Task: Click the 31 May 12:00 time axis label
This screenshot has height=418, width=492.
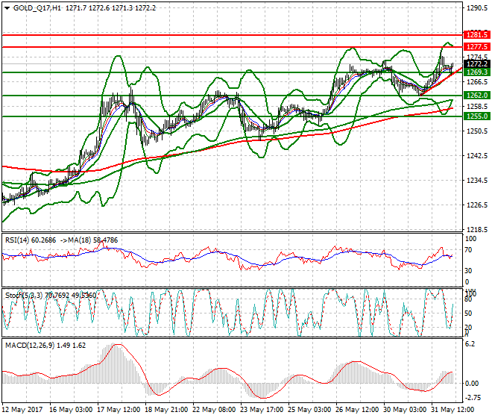Action: pyautogui.click(x=452, y=410)
